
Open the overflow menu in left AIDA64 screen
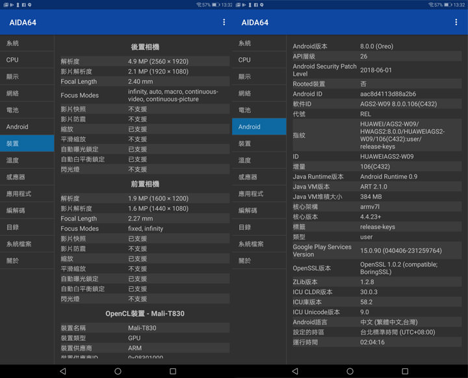click(224, 22)
